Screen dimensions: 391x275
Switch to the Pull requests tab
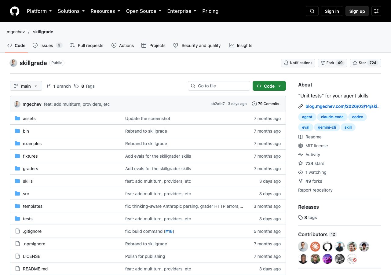click(x=86, y=46)
